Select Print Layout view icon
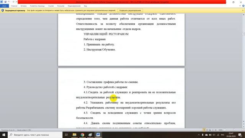 pos(204,130)
